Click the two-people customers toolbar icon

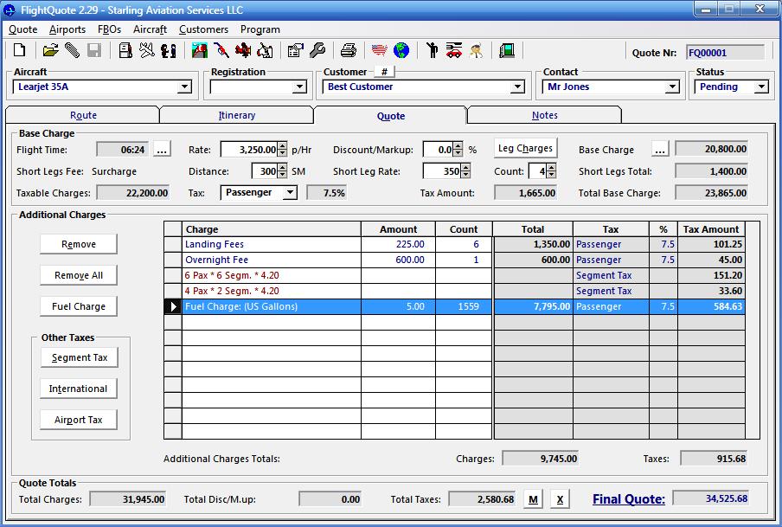tap(168, 51)
